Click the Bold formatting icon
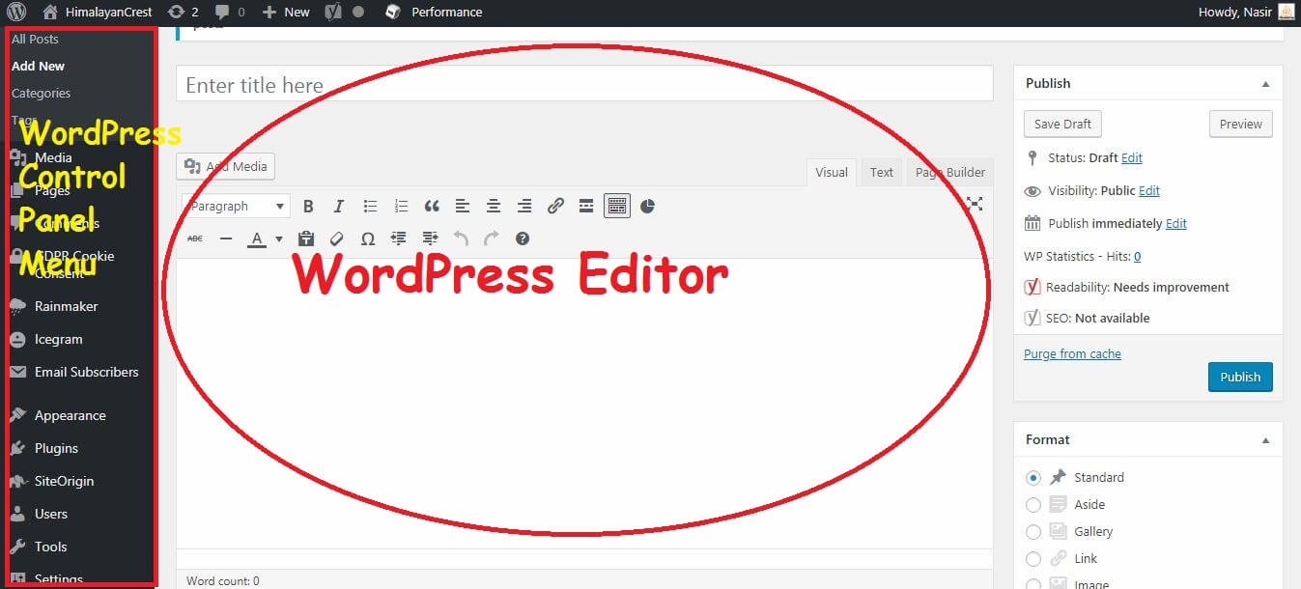Viewport: 1301px width, 589px height. pos(308,206)
